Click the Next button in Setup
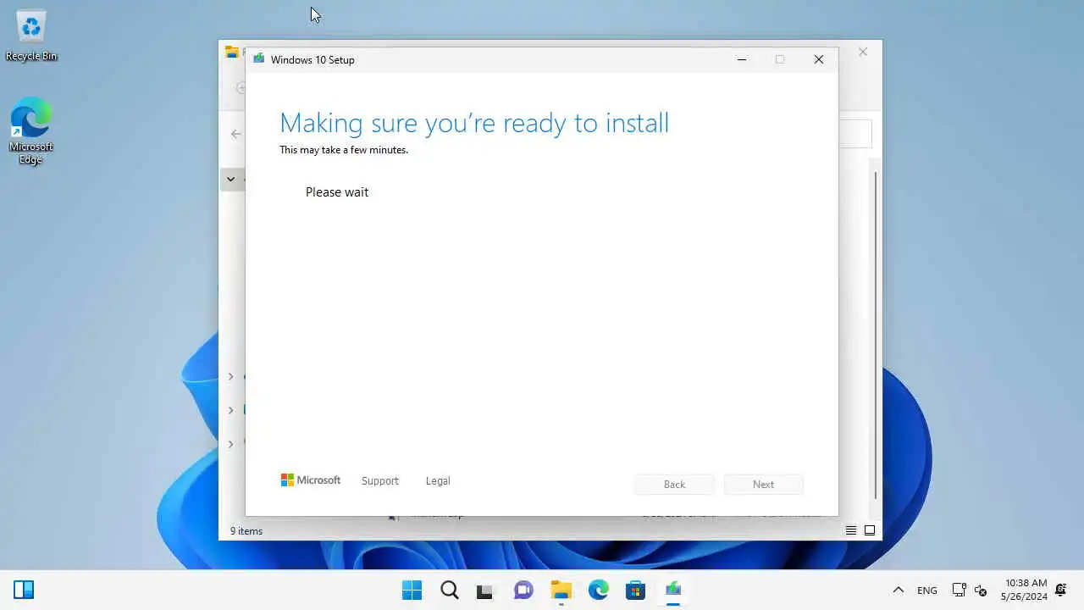Viewport: 1084px width, 610px height. (x=763, y=485)
